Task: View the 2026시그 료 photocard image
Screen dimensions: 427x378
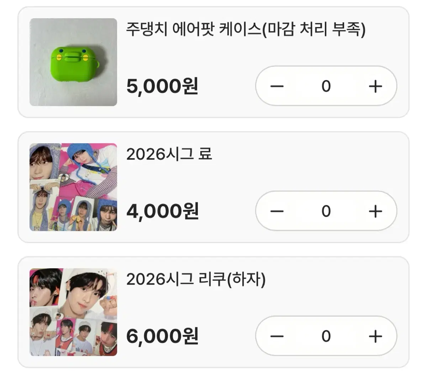Action: click(73, 187)
